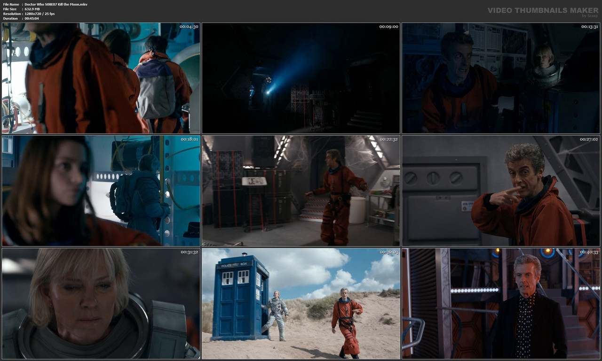Click the timestamp label 00:36:02

point(389,251)
